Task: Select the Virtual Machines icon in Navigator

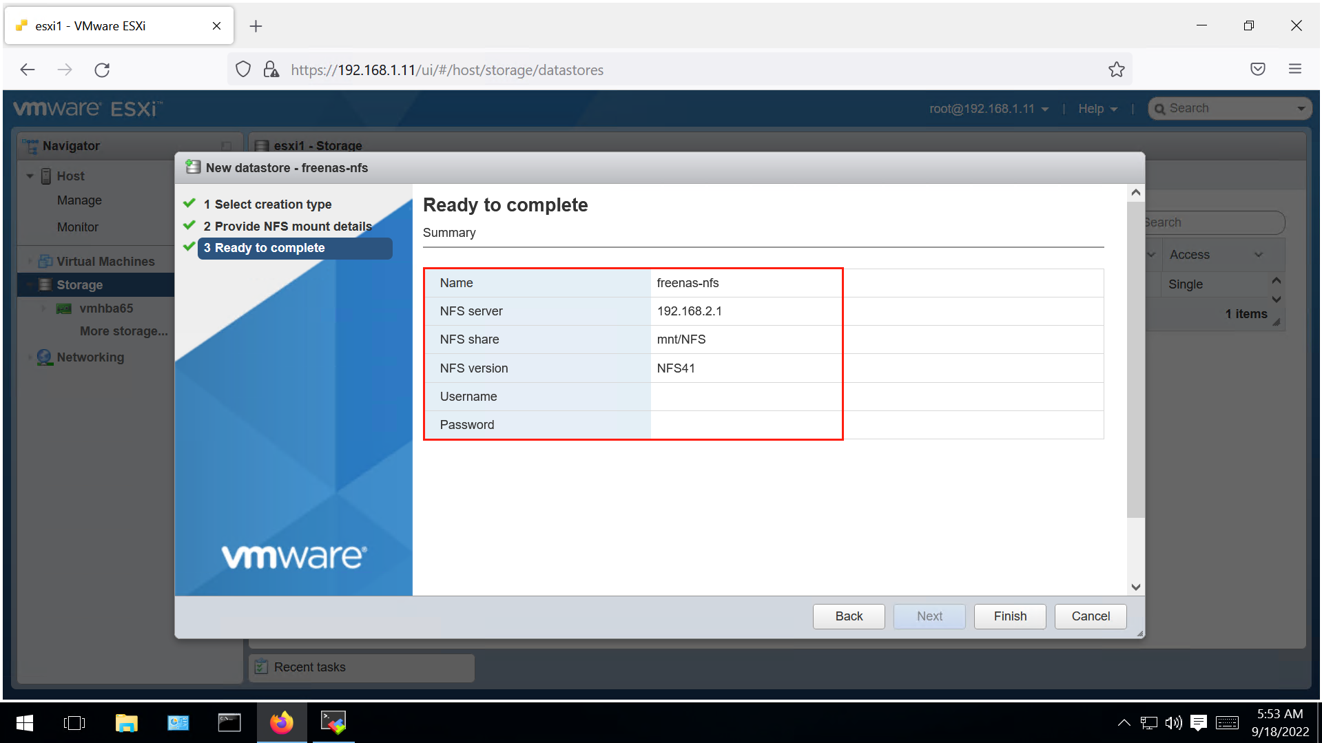Action: pos(45,261)
